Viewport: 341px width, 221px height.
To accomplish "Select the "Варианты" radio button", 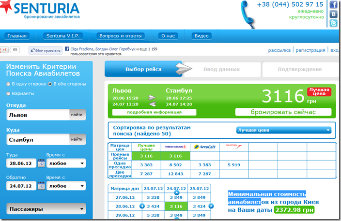I will (8, 93).
